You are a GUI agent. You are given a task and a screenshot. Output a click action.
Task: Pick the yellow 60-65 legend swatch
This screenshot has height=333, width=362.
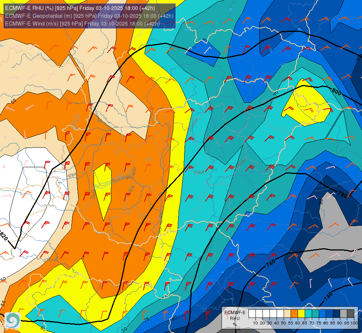click(x=301, y=314)
